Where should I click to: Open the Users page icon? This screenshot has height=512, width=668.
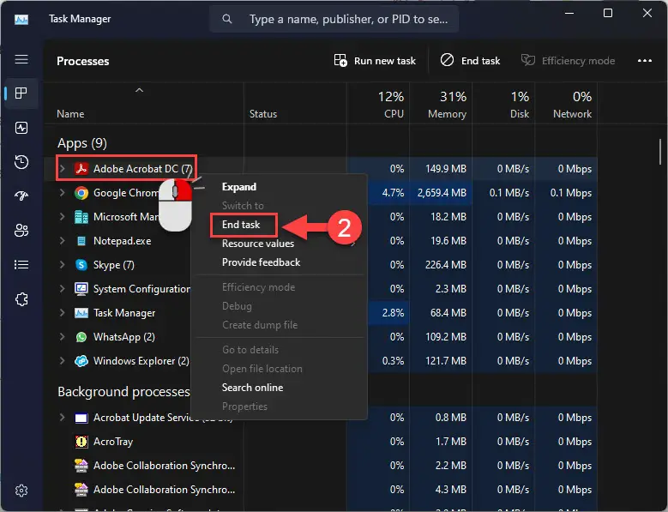pyautogui.click(x=21, y=231)
